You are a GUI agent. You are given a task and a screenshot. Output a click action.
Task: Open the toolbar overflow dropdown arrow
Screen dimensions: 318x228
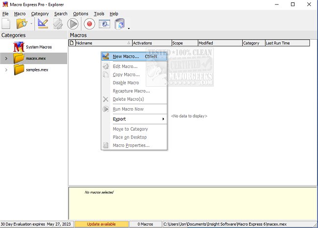[x=129, y=28]
